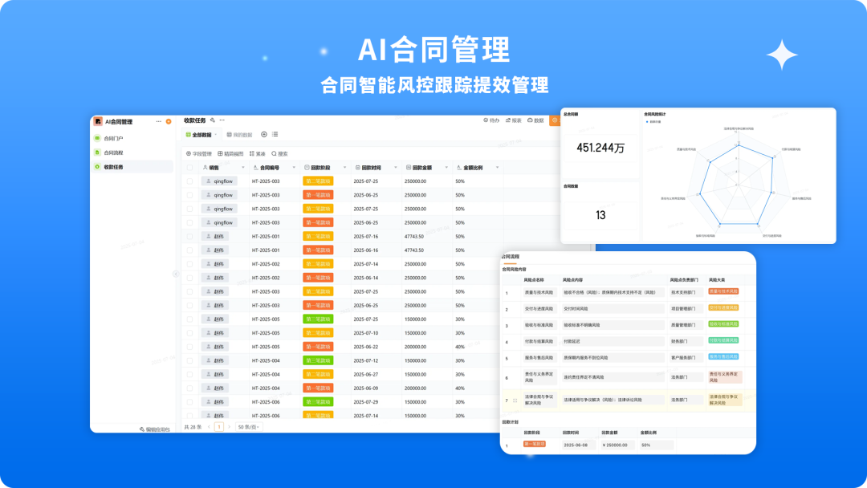This screenshot has height=488, width=867.
Task: Open the 50 条/页 page size dropdown
Action: click(x=248, y=427)
